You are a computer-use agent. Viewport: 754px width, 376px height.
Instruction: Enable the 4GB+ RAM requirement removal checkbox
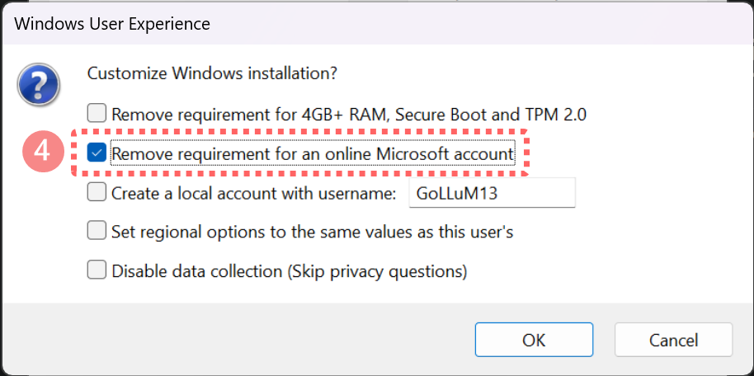[x=97, y=114]
